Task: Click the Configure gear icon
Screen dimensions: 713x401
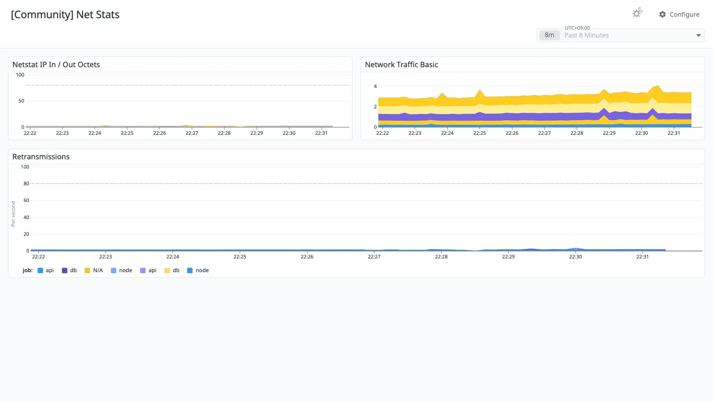Action: pos(662,14)
